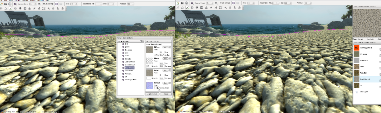Open Pressure slider arrow in right window
This screenshot has height=113, width=381.
coord(310,3)
